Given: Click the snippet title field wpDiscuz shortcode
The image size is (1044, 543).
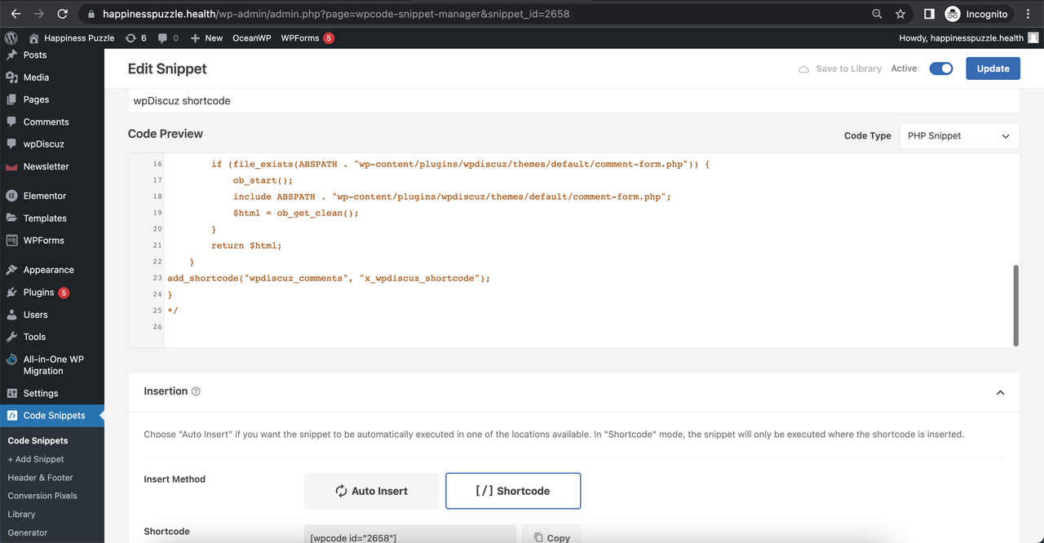Looking at the screenshot, I should coord(573,101).
